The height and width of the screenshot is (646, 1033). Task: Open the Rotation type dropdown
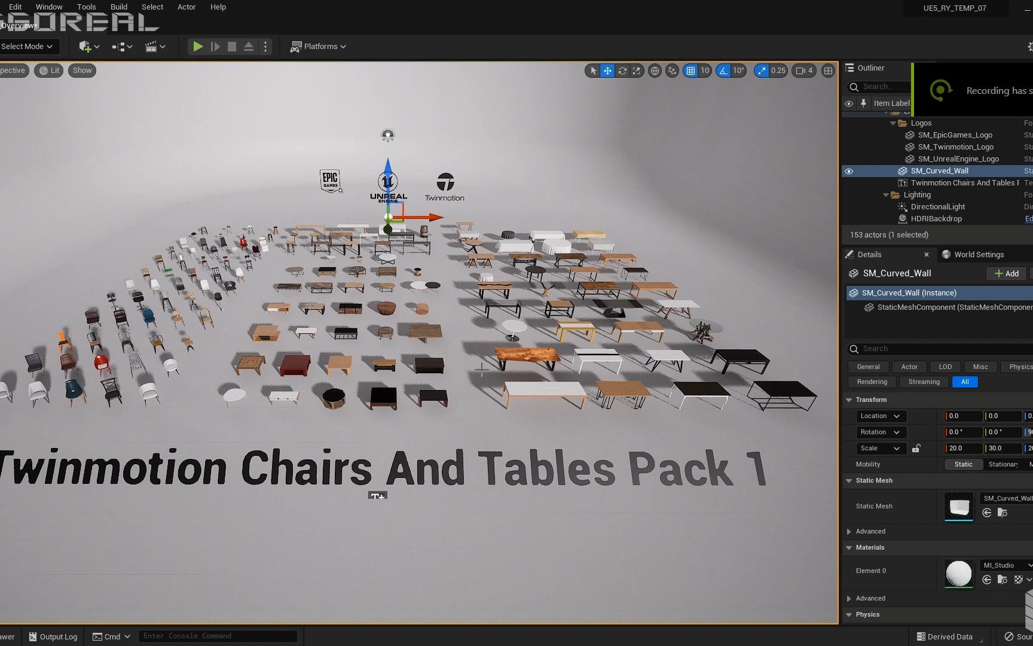(x=881, y=432)
